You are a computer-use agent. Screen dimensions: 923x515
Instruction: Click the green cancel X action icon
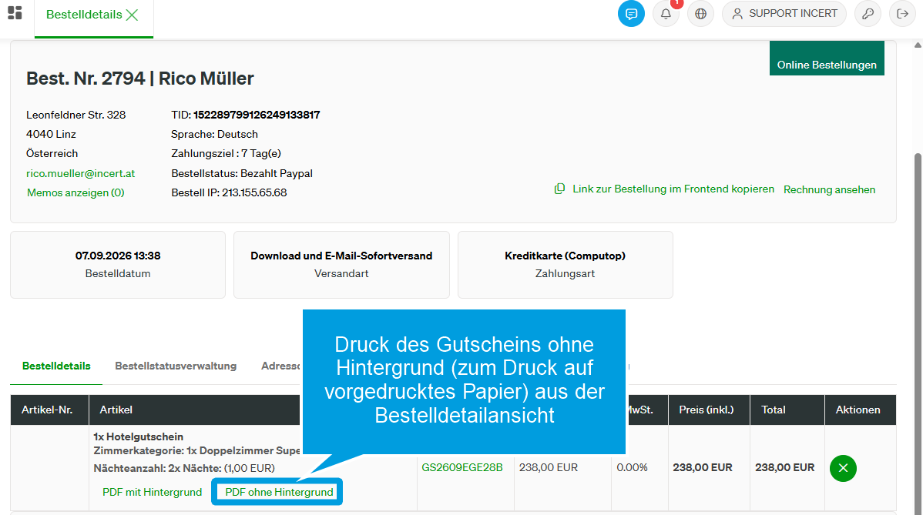tap(843, 468)
